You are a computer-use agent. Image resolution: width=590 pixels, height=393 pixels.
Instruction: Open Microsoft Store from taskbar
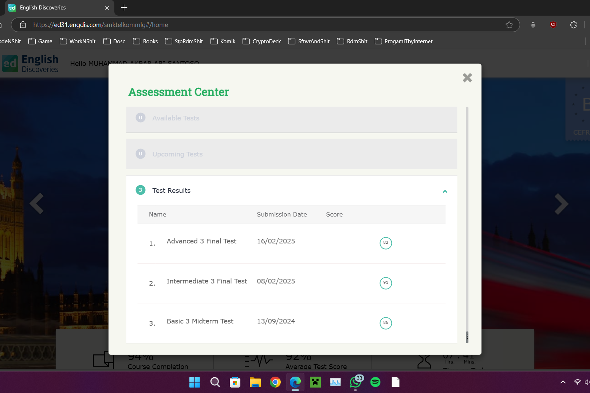[235, 382]
